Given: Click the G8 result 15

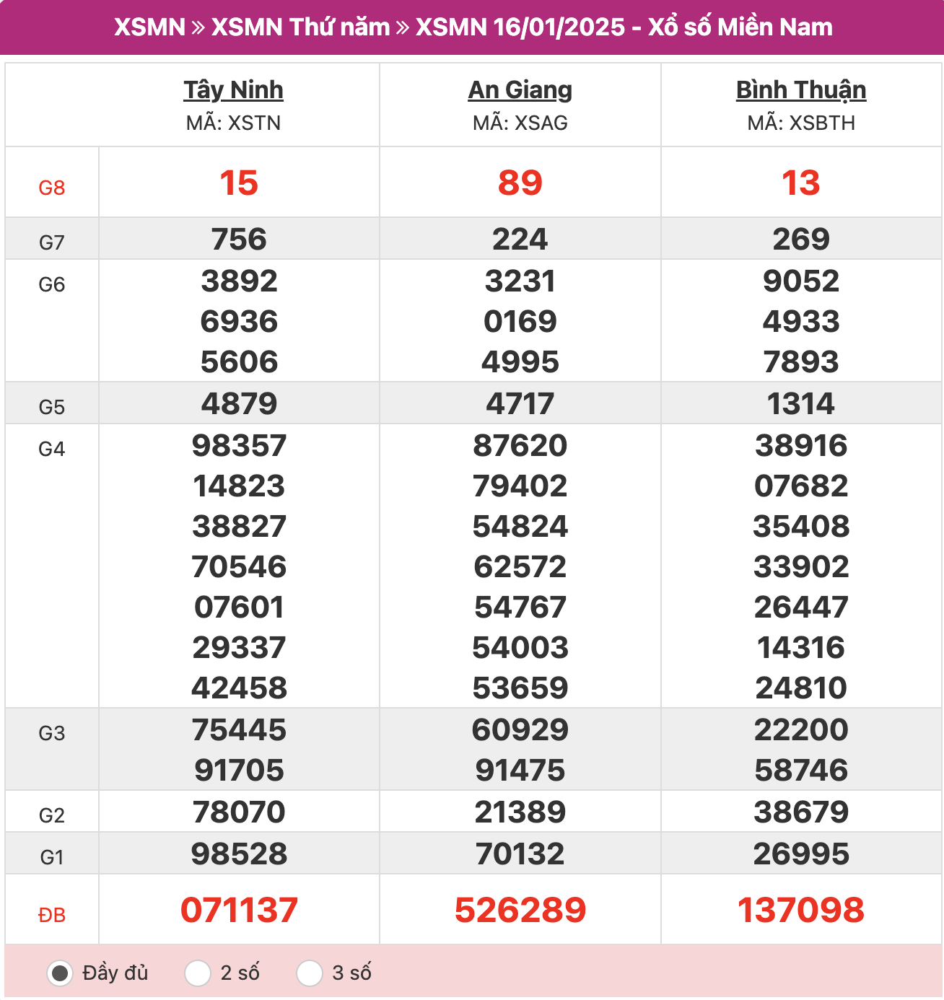Looking at the screenshot, I should tap(239, 183).
